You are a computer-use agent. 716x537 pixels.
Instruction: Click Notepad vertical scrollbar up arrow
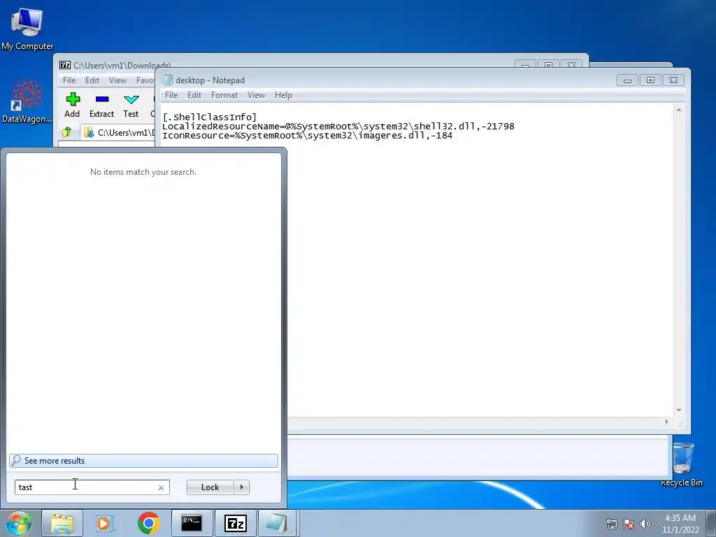[679, 110]
